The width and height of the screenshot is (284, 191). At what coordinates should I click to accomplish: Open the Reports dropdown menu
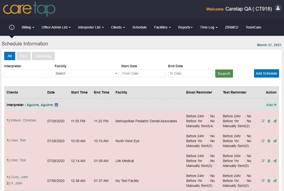click(x=185, y=27)
